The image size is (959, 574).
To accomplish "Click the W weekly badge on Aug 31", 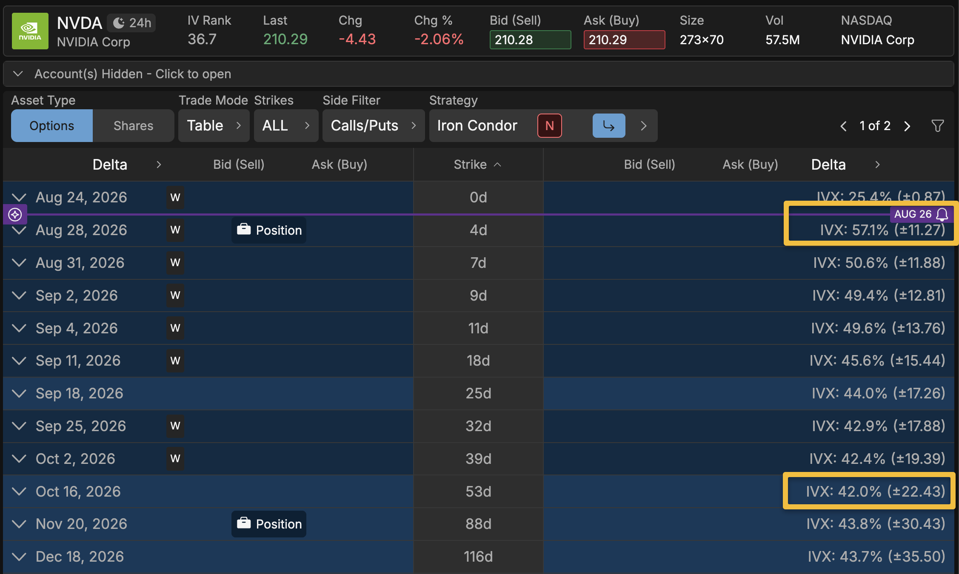I will click(x=175, y=263).
